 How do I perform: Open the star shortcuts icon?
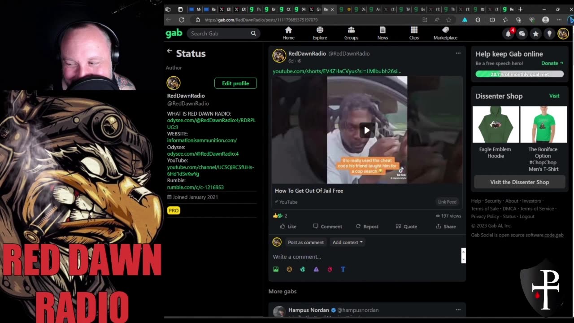(535, 34)
